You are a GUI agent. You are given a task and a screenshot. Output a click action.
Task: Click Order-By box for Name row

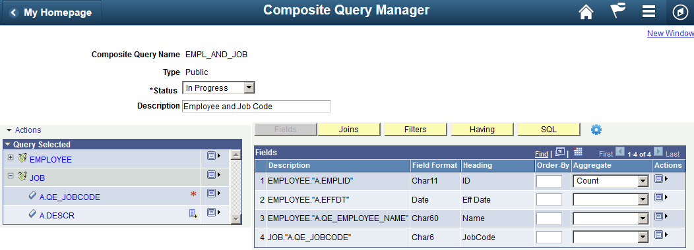549,218
